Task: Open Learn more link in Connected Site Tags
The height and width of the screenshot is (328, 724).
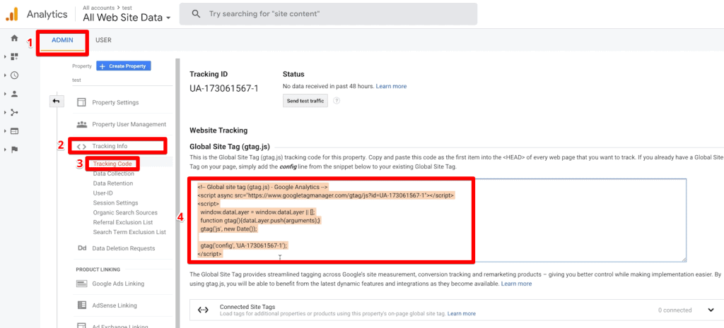Action: pos(461,314)
